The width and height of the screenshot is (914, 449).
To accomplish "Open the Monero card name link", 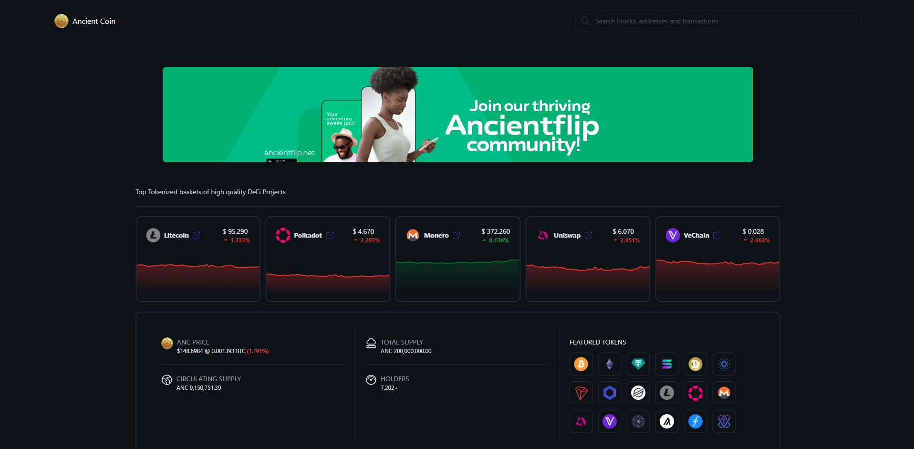I will point(436,235).
